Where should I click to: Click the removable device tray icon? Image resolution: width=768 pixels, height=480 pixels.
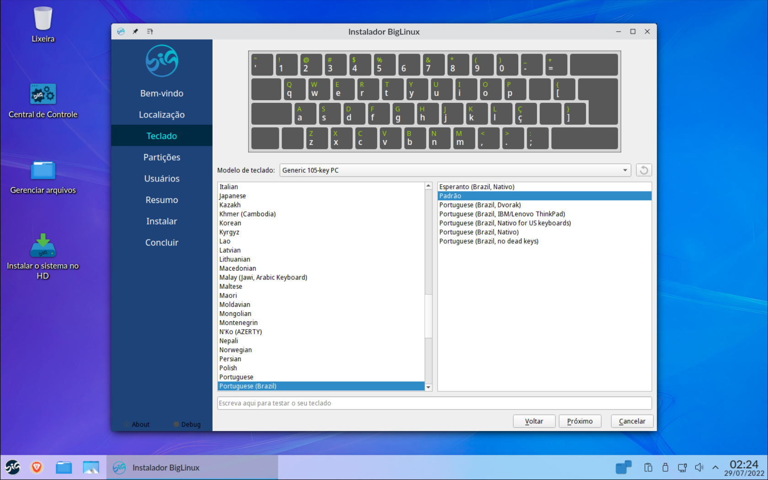pyautogui.click(x=665, y=467)
